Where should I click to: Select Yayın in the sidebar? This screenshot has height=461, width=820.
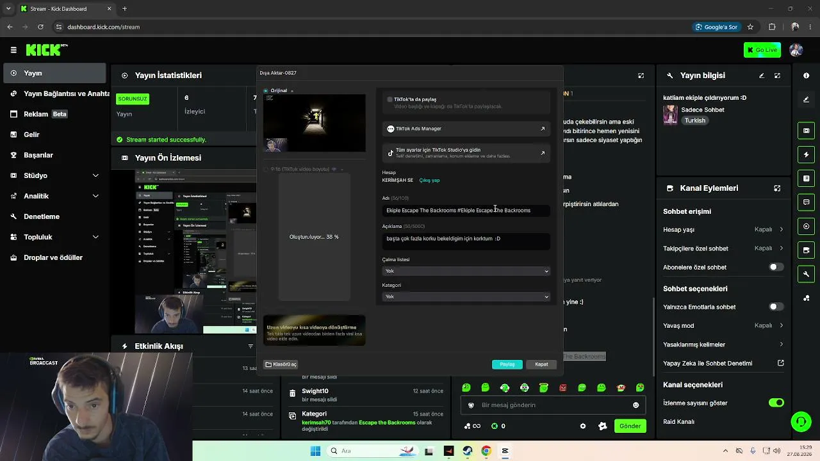point(53,73)
